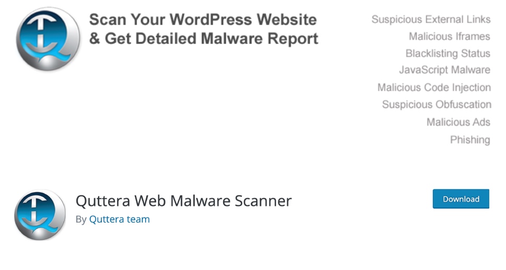Screen dimensions: 506x270
Task: Click the By label before author
Action: (80, 219)
